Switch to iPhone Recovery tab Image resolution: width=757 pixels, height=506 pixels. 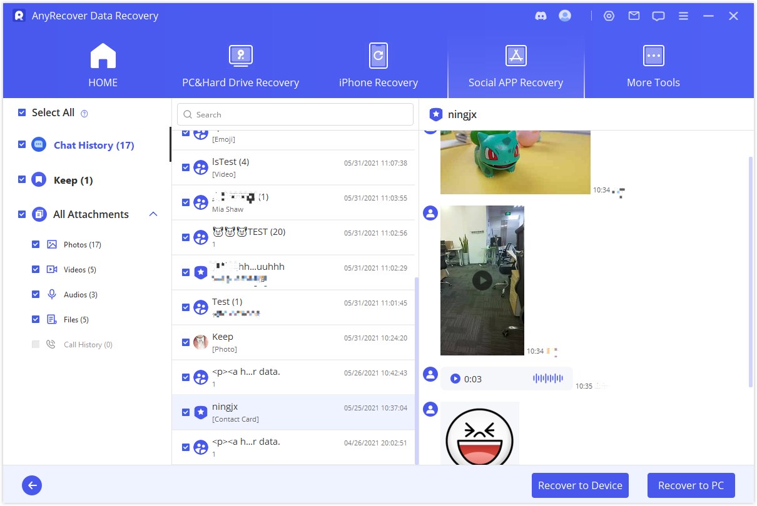click(x=378, y=66)
